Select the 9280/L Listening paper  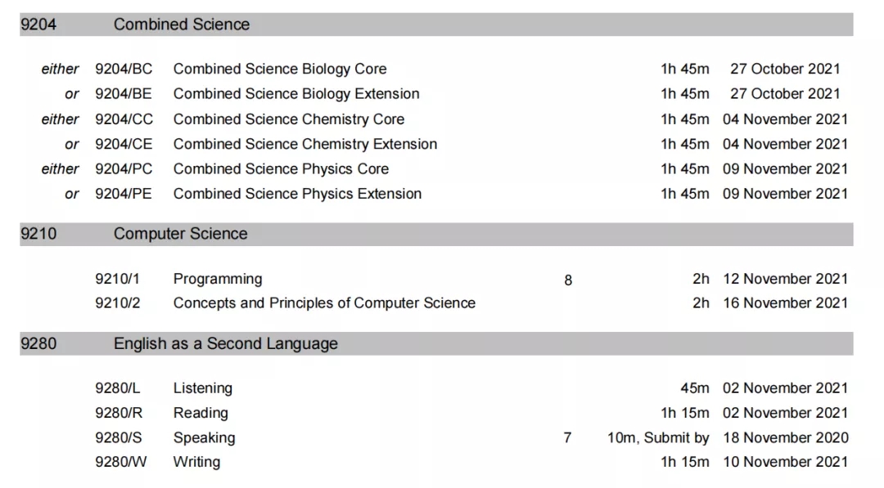coord(444,388)
